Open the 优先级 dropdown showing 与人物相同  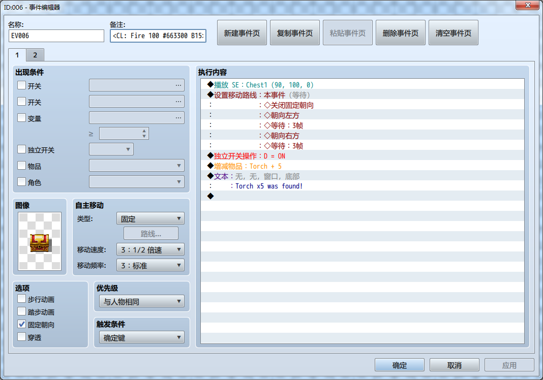pos(141,301)
